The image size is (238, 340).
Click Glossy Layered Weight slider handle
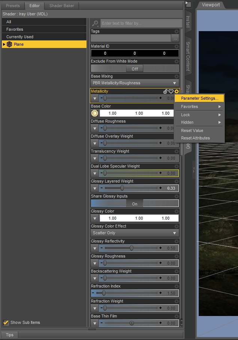122,188
